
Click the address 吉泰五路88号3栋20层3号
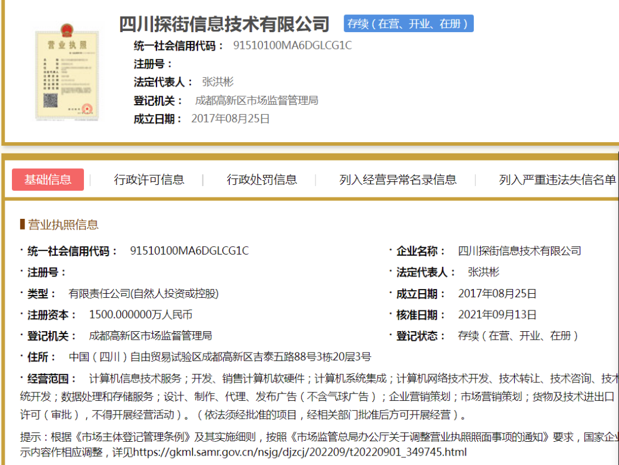coord(312,357)
